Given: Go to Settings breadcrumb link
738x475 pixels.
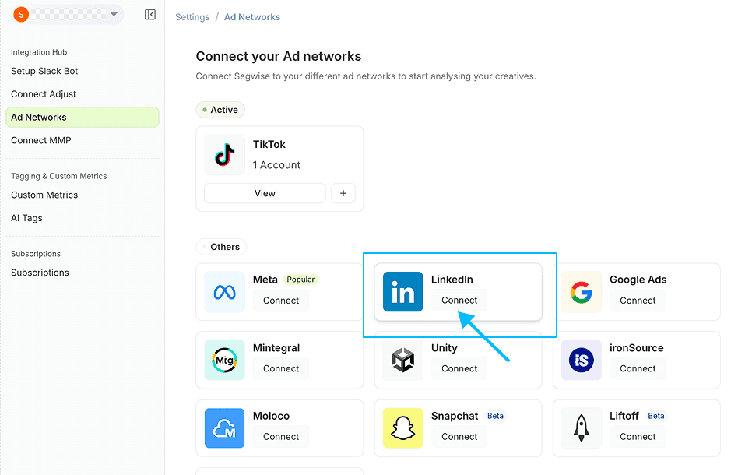Looking at the screenshot, I should click(192, 17).
